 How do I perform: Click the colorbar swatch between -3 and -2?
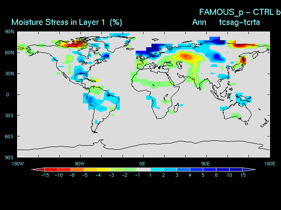117,169
